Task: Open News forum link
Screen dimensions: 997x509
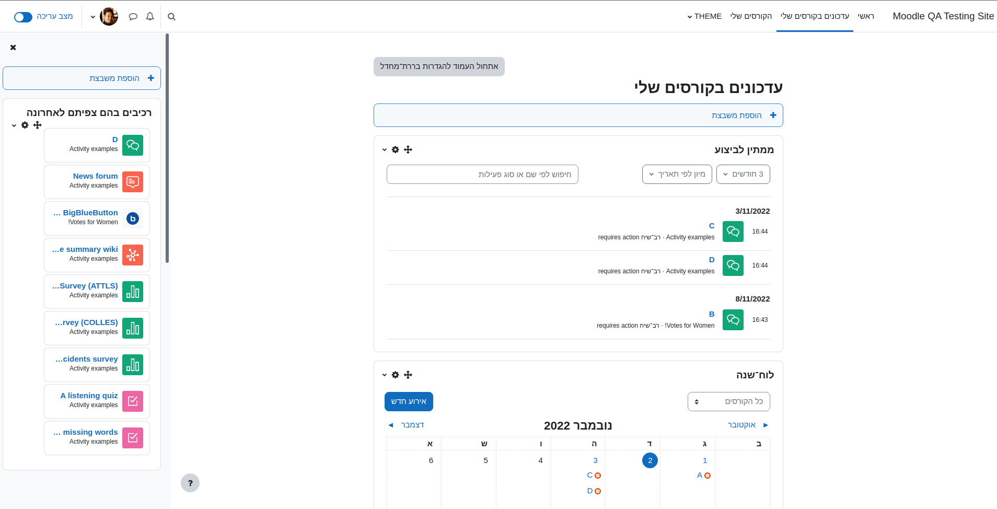Action: 96,176
